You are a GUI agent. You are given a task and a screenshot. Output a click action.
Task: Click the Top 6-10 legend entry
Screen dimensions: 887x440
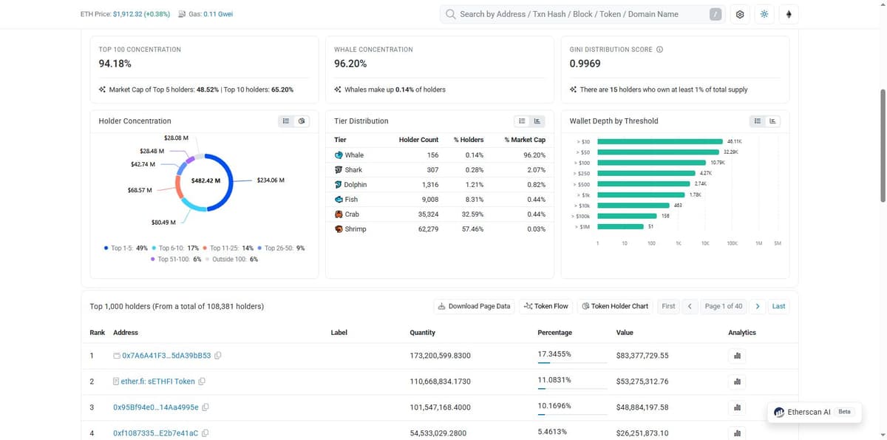tap(174, 248)
